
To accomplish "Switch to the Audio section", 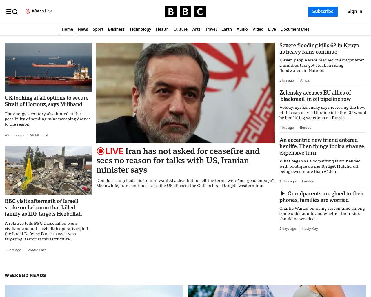I will pos(242,29).
